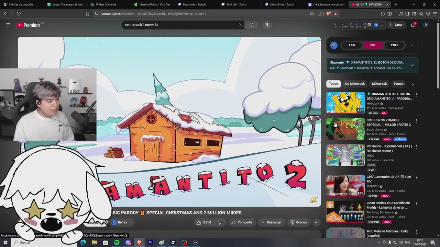440x247 pixels.
Task: Toggle the browser sidebar panel
Action: [x=407, y=14]
